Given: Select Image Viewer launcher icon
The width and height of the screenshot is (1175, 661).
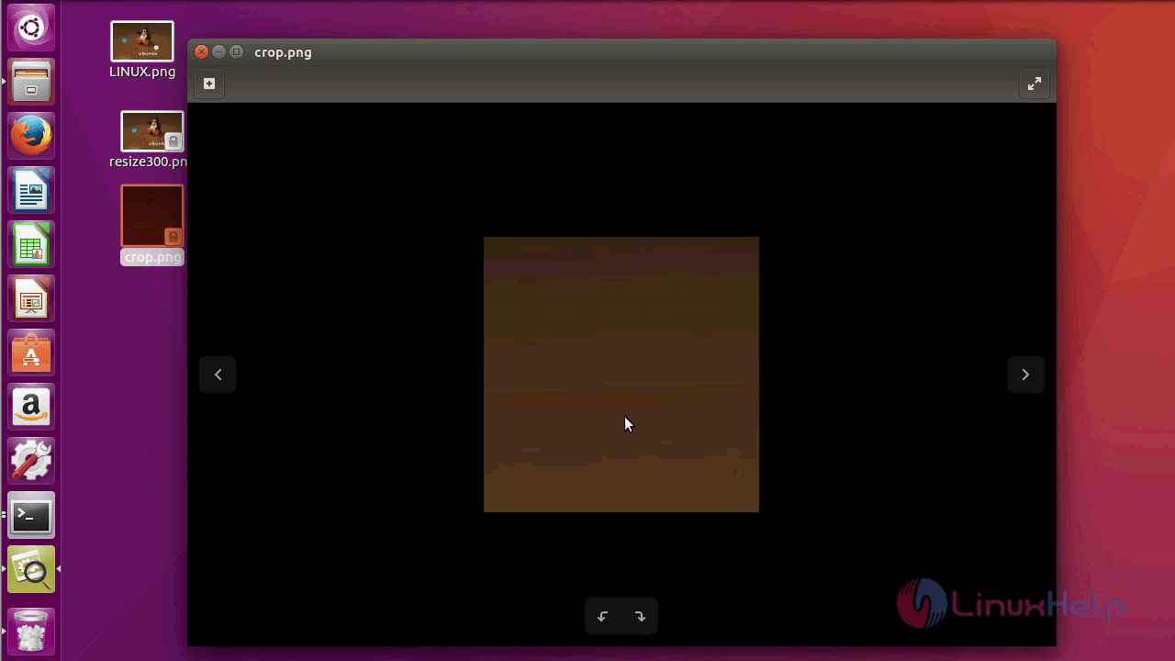Looking at the screenshot, I should click(x=31, y=569).
